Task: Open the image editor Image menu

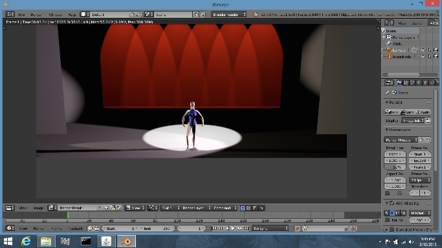Action: [38, 208]
